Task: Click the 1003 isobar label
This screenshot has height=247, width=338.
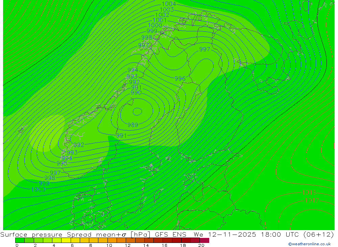Action: coord(167,10)
